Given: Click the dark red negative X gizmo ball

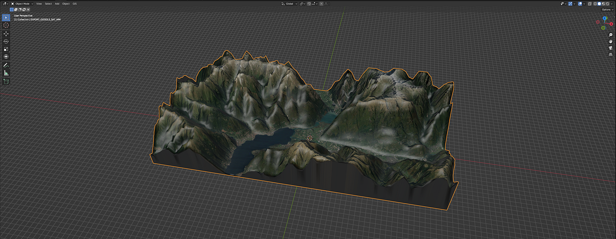Looking at the screenshot, I should pos(598,22).
